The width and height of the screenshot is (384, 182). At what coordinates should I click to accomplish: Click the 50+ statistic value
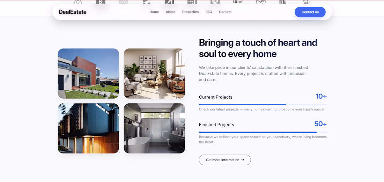point(320,124)
